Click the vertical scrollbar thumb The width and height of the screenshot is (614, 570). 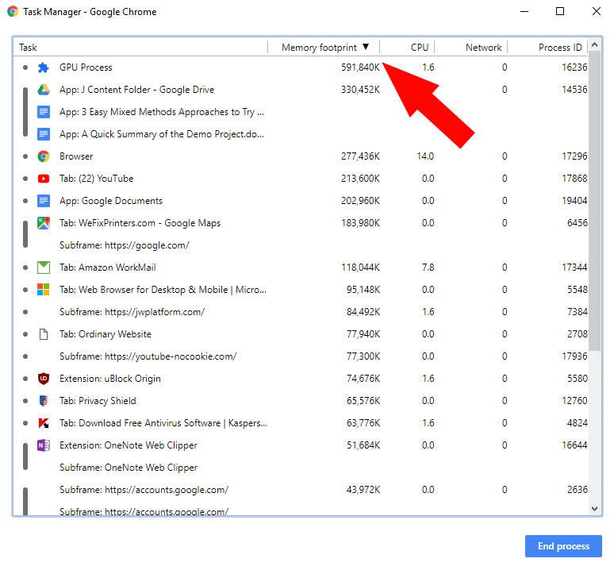(594, 201)
